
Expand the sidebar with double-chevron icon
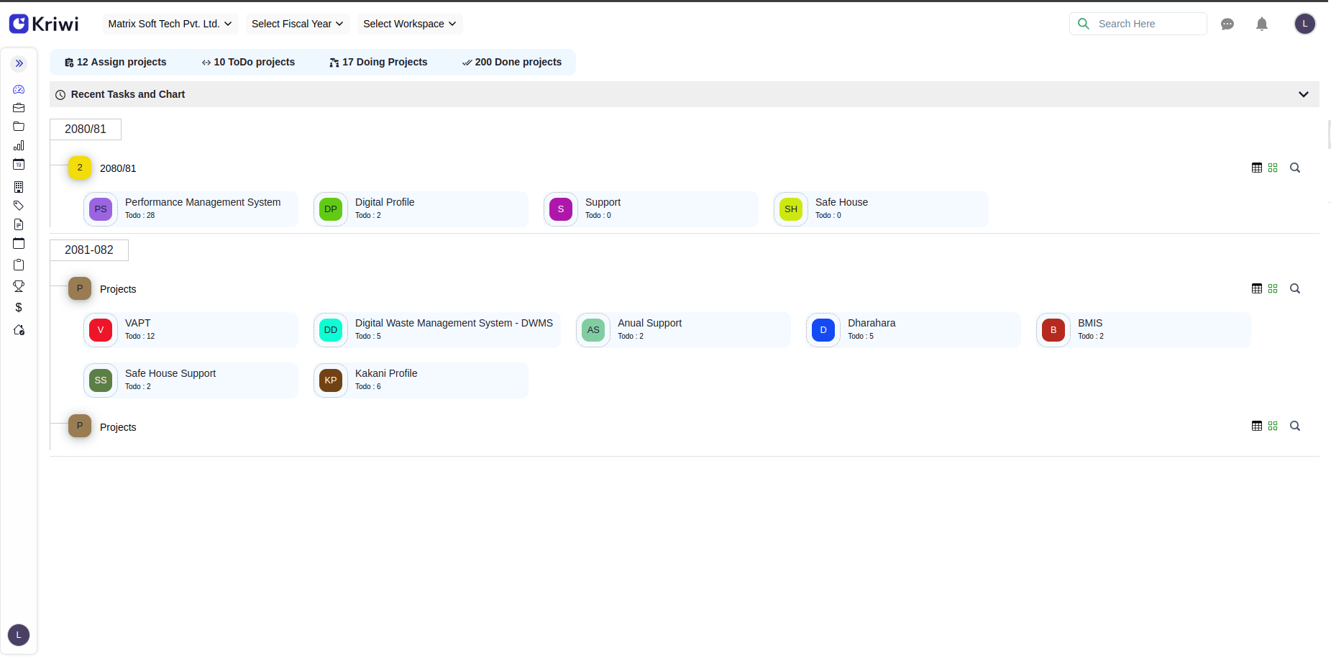pyautogui.click(x=19, y=63)
